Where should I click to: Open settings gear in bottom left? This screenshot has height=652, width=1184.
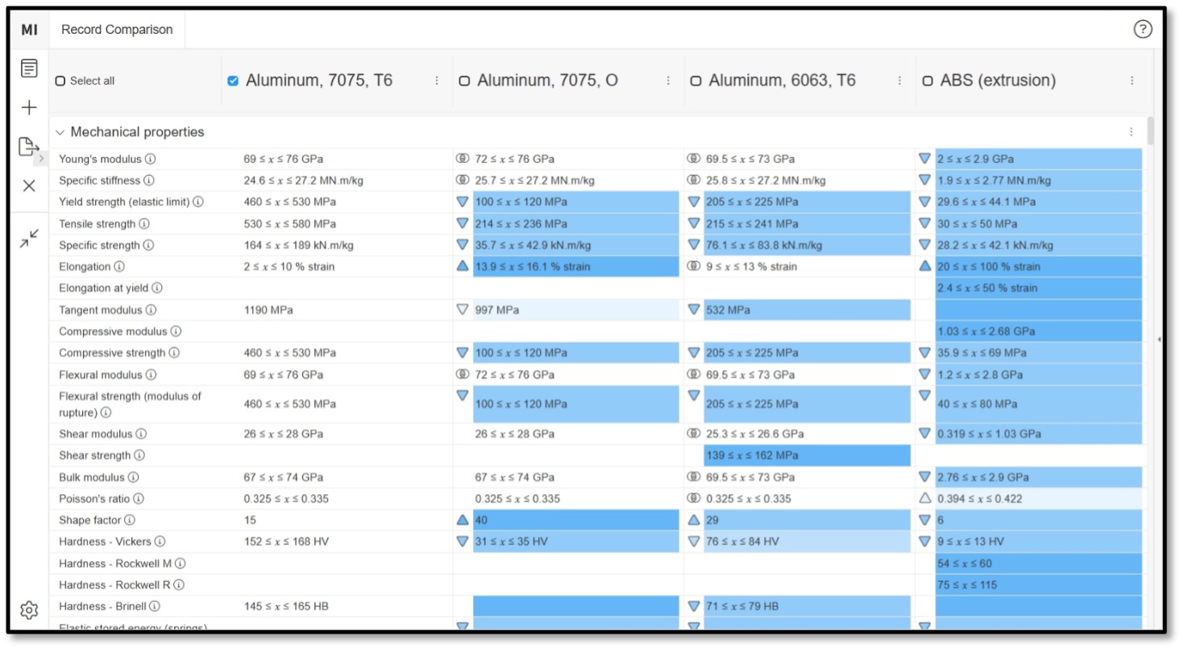click(x=29, y=610)
